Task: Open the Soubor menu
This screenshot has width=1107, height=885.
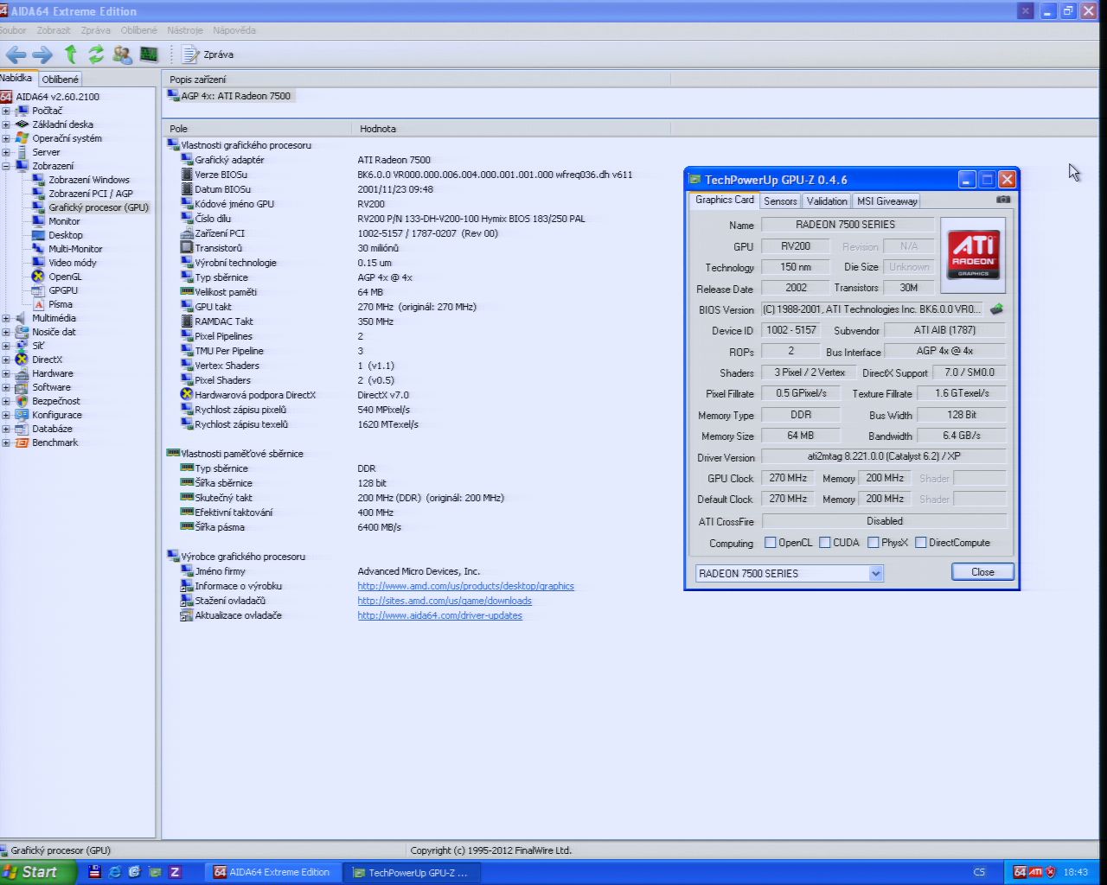Action: pos(13,30)
